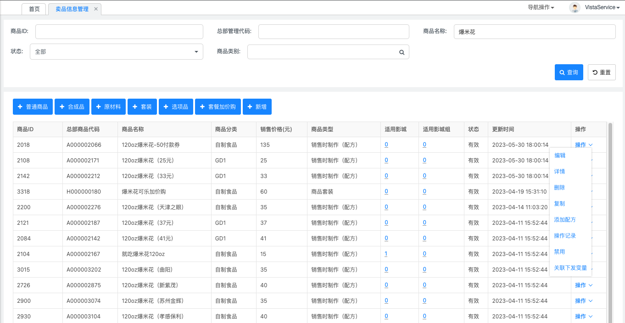The width and height of the screenshot is (625, 323).
Task: Click the 重置 reset button
Action: 602,72
